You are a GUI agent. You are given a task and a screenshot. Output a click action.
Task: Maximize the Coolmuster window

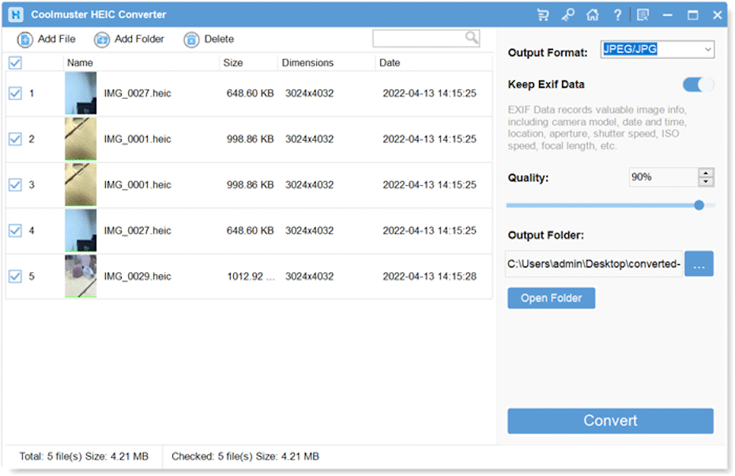[x=693, y=15]
